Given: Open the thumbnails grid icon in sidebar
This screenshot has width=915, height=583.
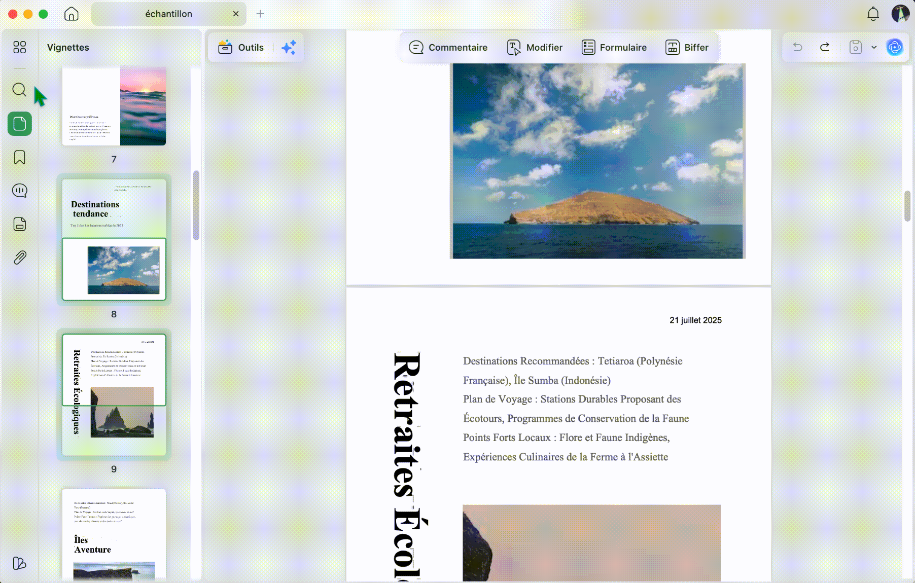Looking at the screenshot, I should (20, 47).
